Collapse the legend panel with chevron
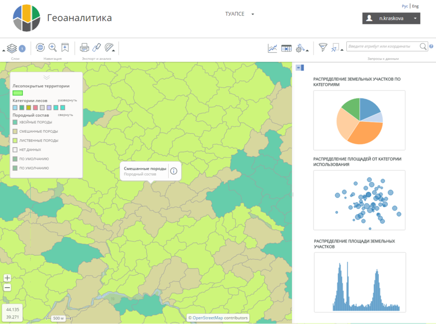 46,77
